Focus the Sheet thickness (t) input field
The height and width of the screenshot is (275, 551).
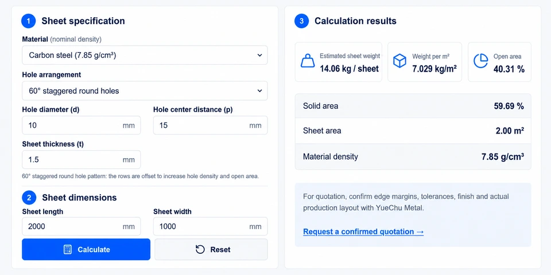(x=81, y=160)
